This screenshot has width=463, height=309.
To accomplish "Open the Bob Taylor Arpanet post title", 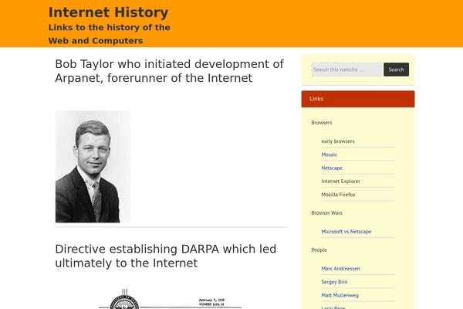I will tap(169, 70).
